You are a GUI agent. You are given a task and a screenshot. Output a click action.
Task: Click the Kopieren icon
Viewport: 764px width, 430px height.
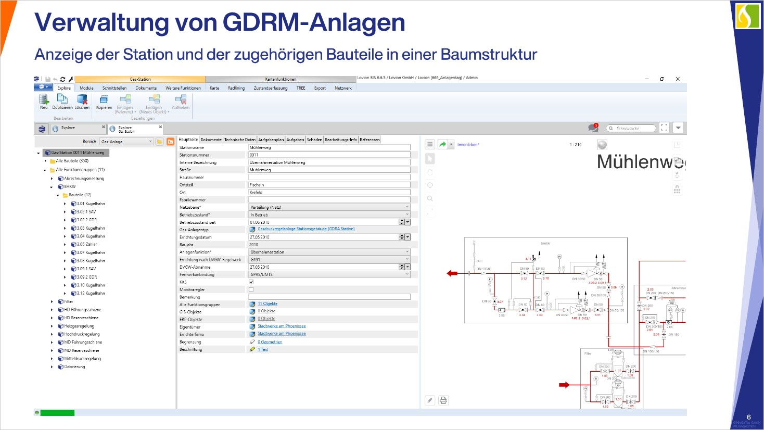click(104, 99)
